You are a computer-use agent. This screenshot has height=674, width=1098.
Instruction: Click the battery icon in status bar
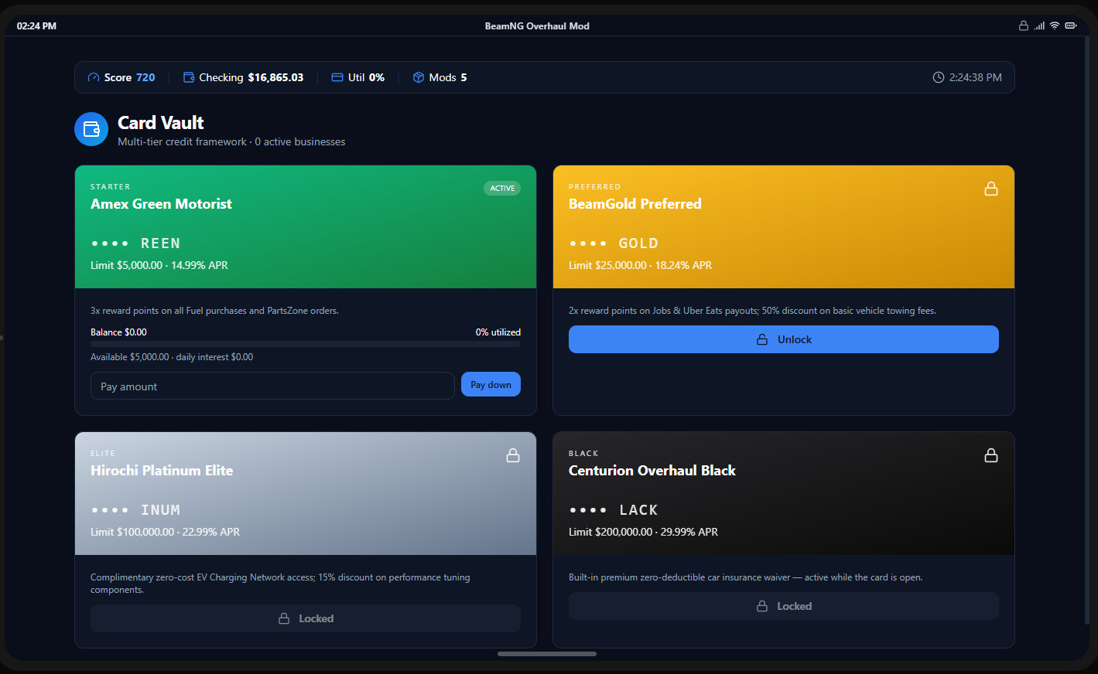pos(1071,26)
